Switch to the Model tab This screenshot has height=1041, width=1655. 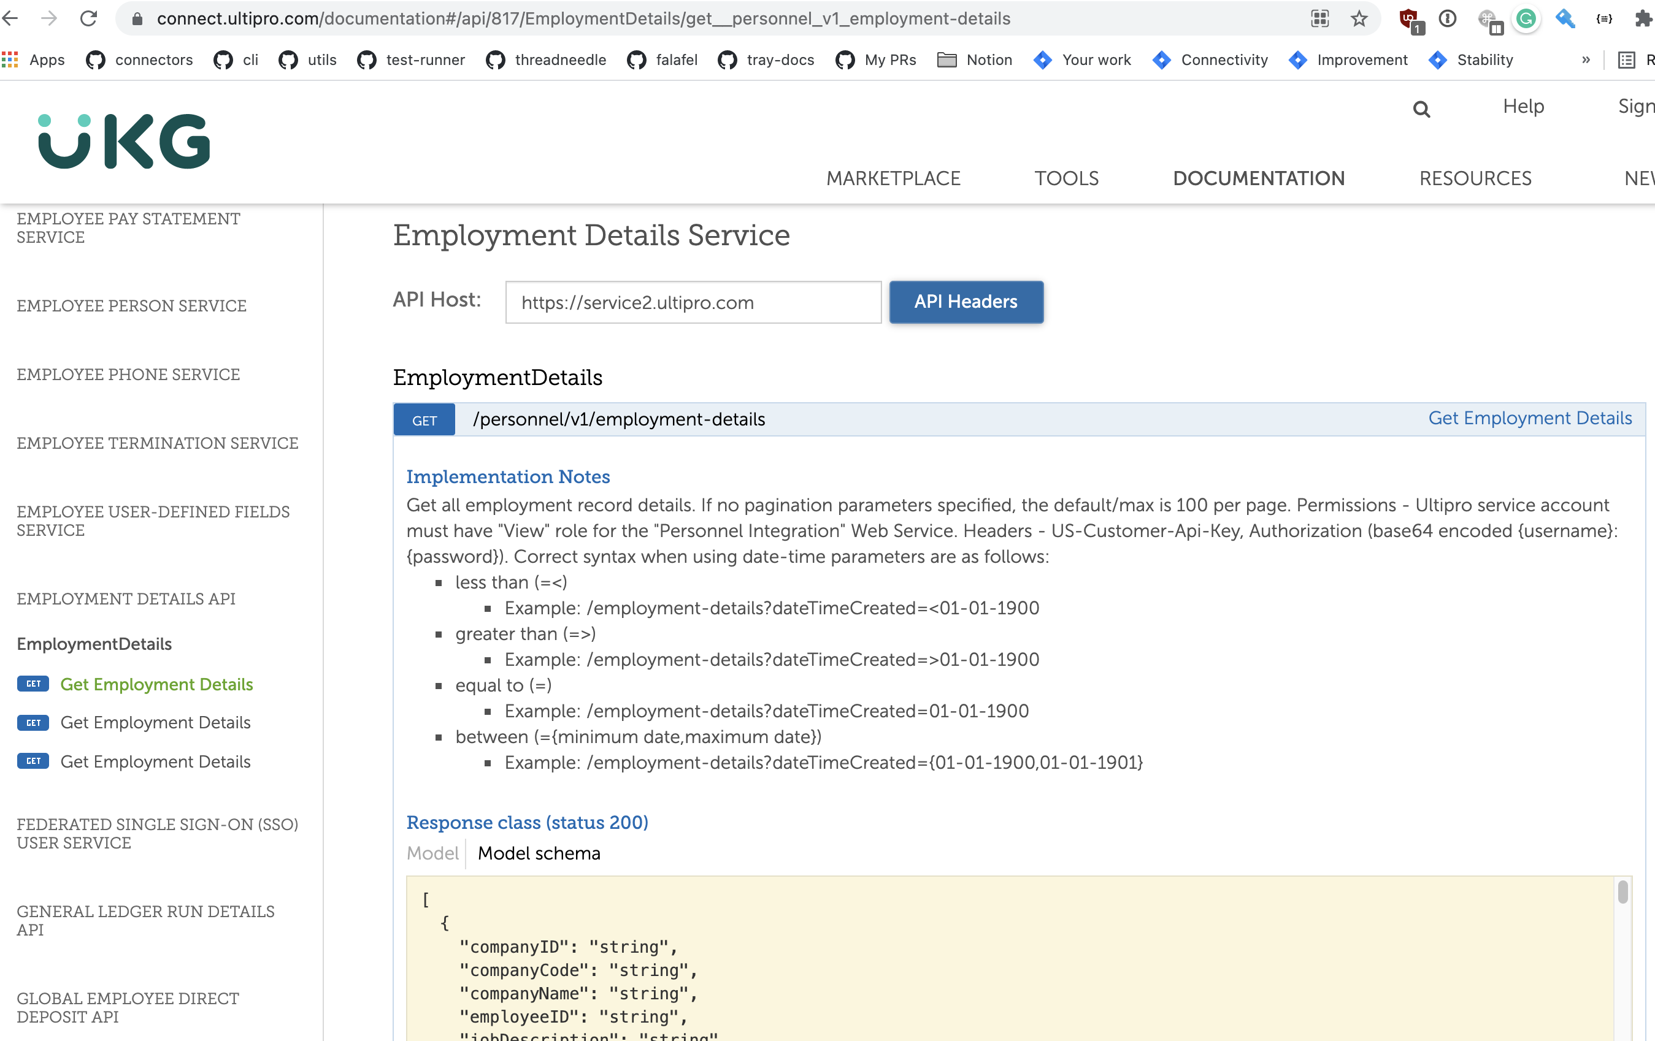pos(432,853)
